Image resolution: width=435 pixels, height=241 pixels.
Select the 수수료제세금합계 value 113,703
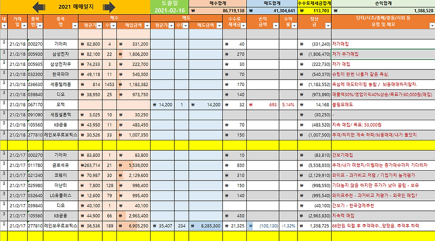(x=315, y=11)
